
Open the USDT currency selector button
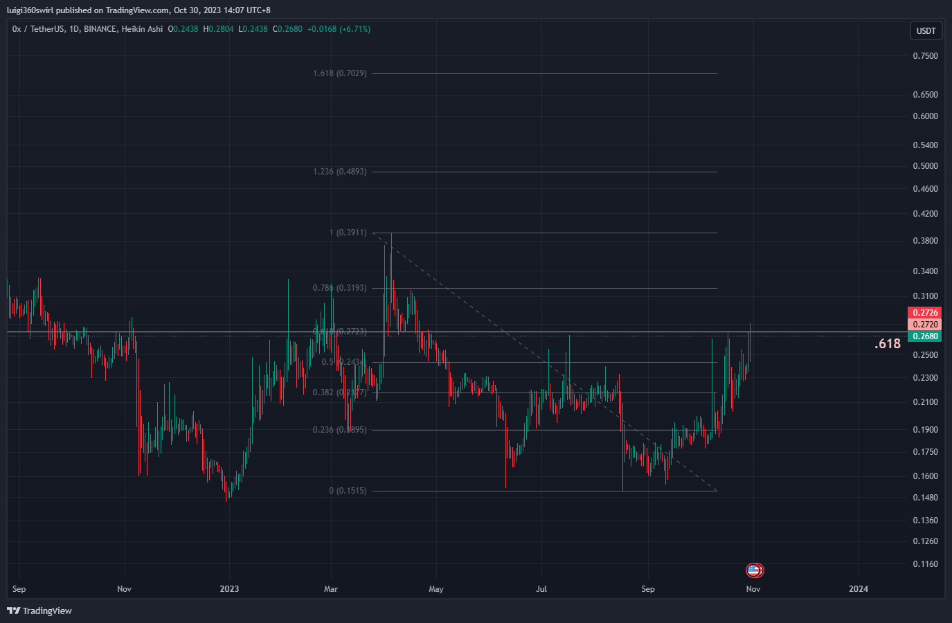point(926,30)
